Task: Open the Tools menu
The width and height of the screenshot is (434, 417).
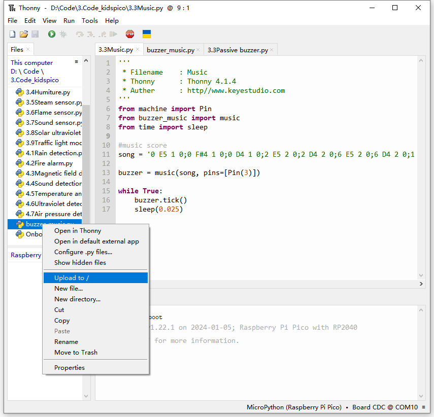Action: 90,21
